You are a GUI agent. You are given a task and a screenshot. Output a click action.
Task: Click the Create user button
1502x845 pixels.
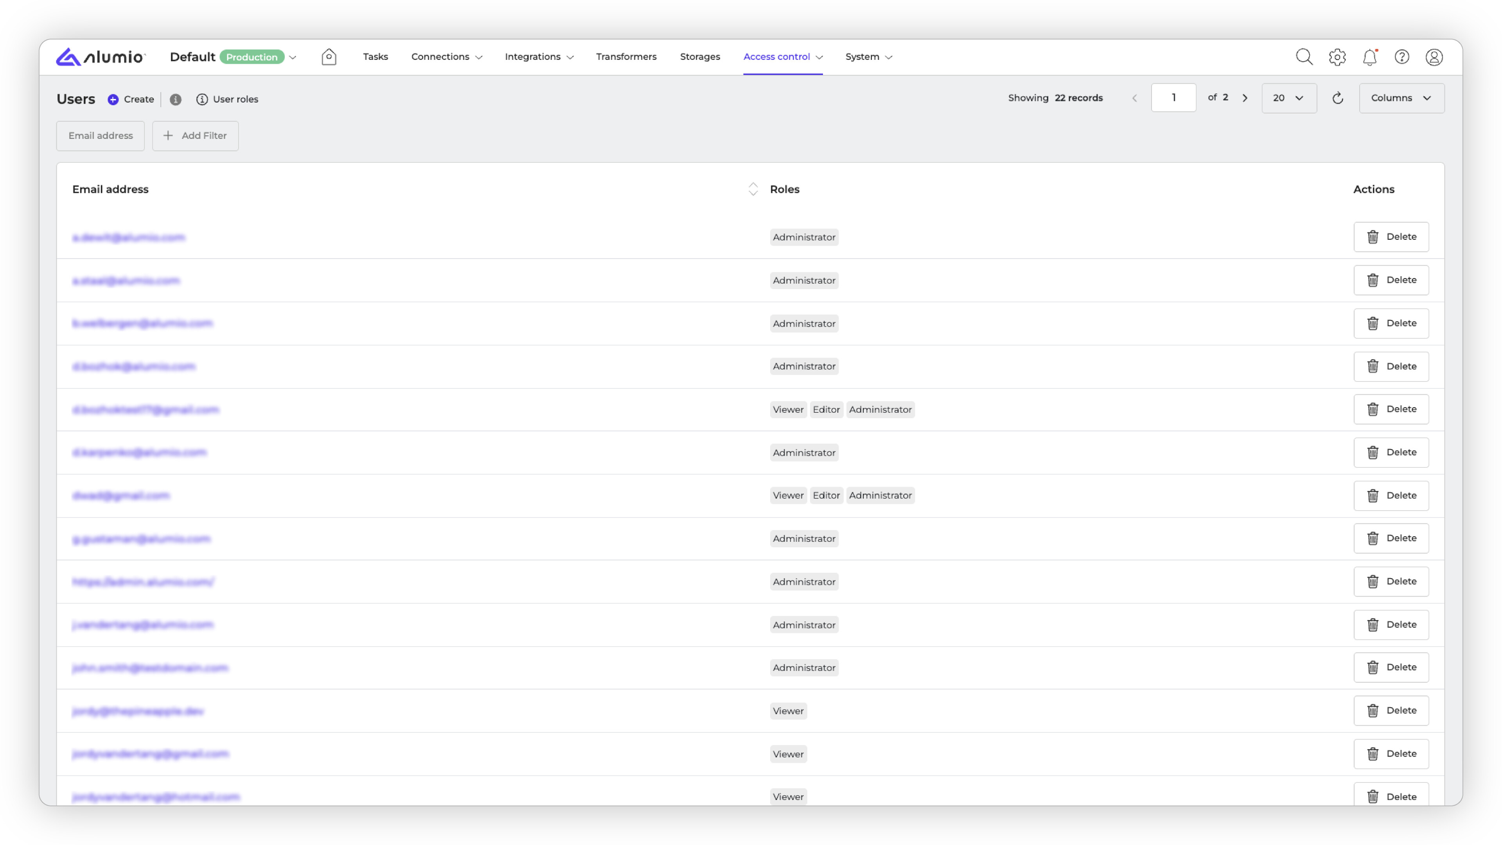tap(131, 99)
